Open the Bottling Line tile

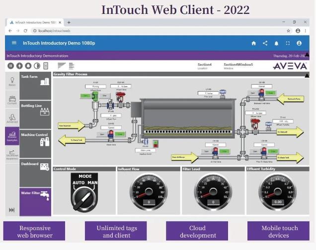[x=35, y=115]
